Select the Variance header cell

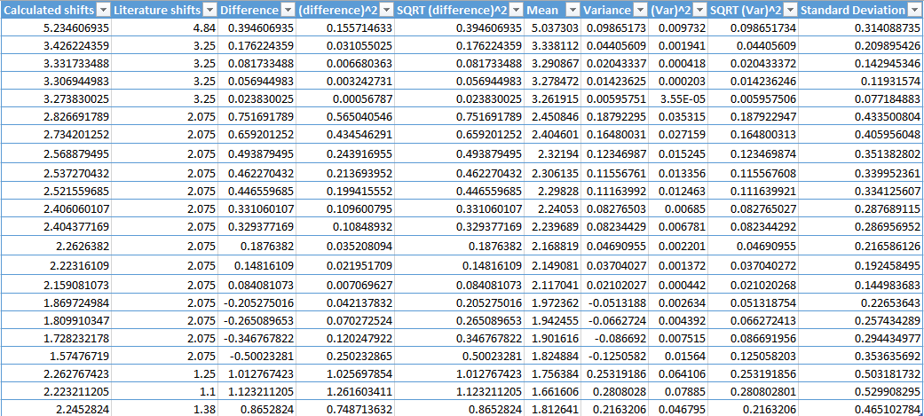(x=615, y=10)
